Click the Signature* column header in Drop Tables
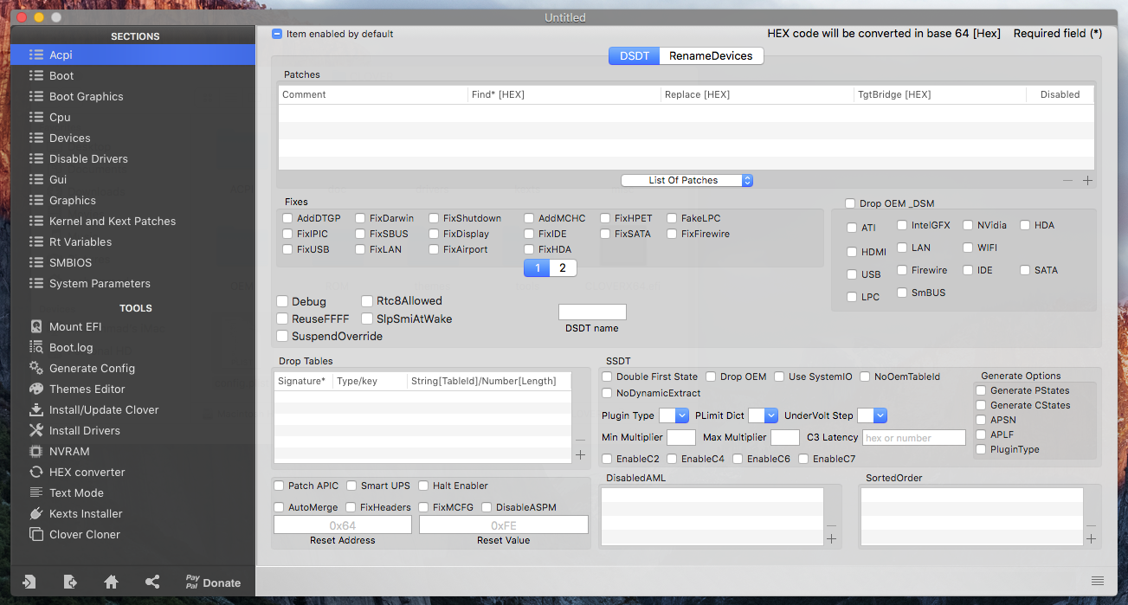 [303, 381]
